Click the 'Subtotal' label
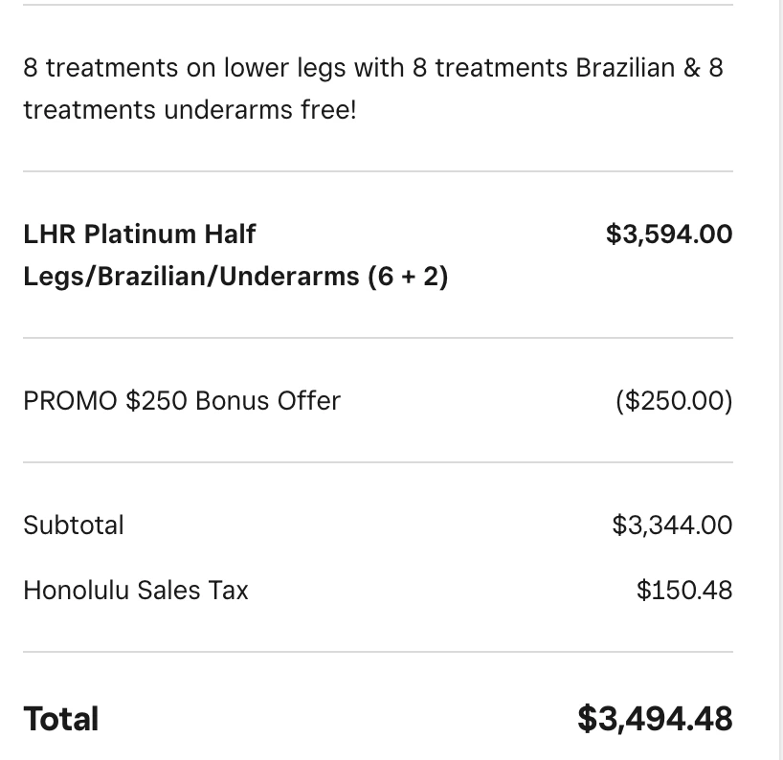783x760 pixels. pos(74,525)
